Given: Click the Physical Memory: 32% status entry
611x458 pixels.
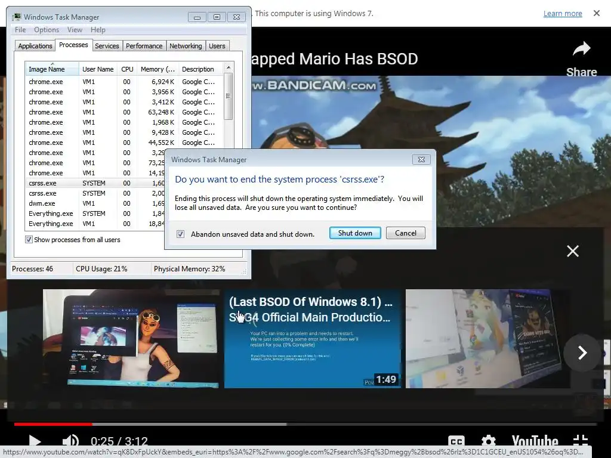Looking at the screenshot, I should tap(189, 269).
